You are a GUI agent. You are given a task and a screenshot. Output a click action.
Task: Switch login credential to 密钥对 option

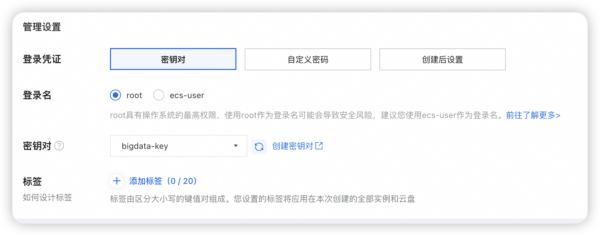pos(173,59)
